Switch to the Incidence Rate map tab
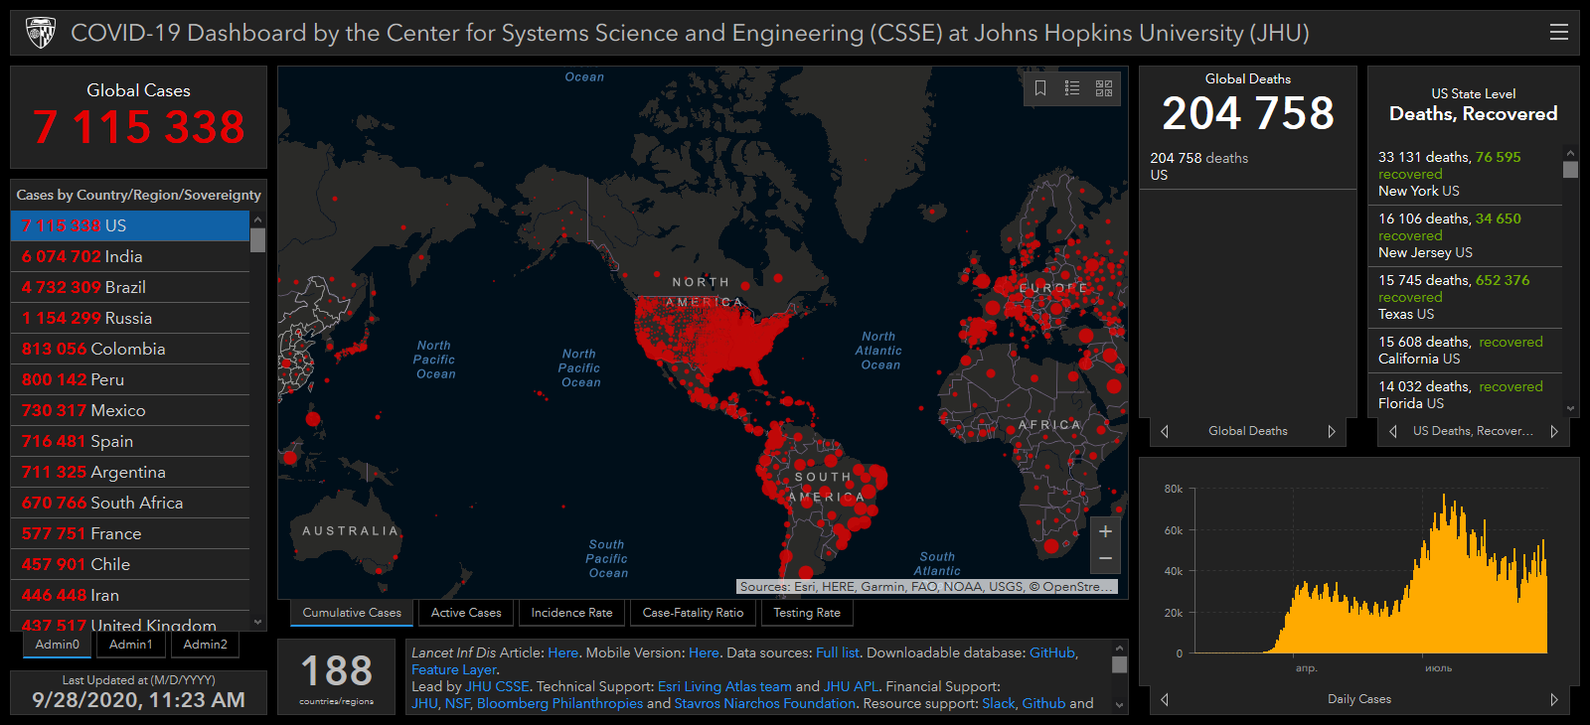This screenshot has width=1590, height=725. [x=571, y=613]
